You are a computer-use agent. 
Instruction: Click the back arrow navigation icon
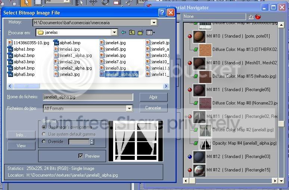[x=124, y=32]
